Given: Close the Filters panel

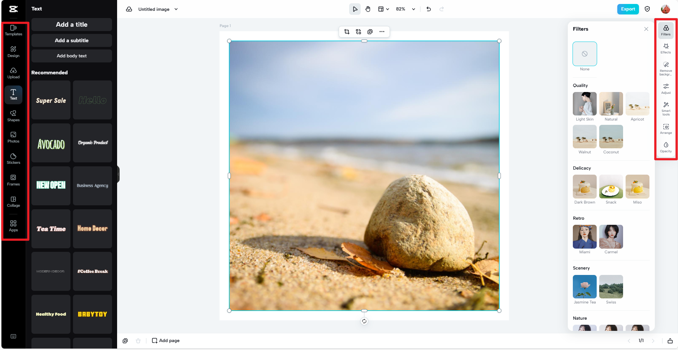Looking at the screenshot, I should tap(646, 29).
